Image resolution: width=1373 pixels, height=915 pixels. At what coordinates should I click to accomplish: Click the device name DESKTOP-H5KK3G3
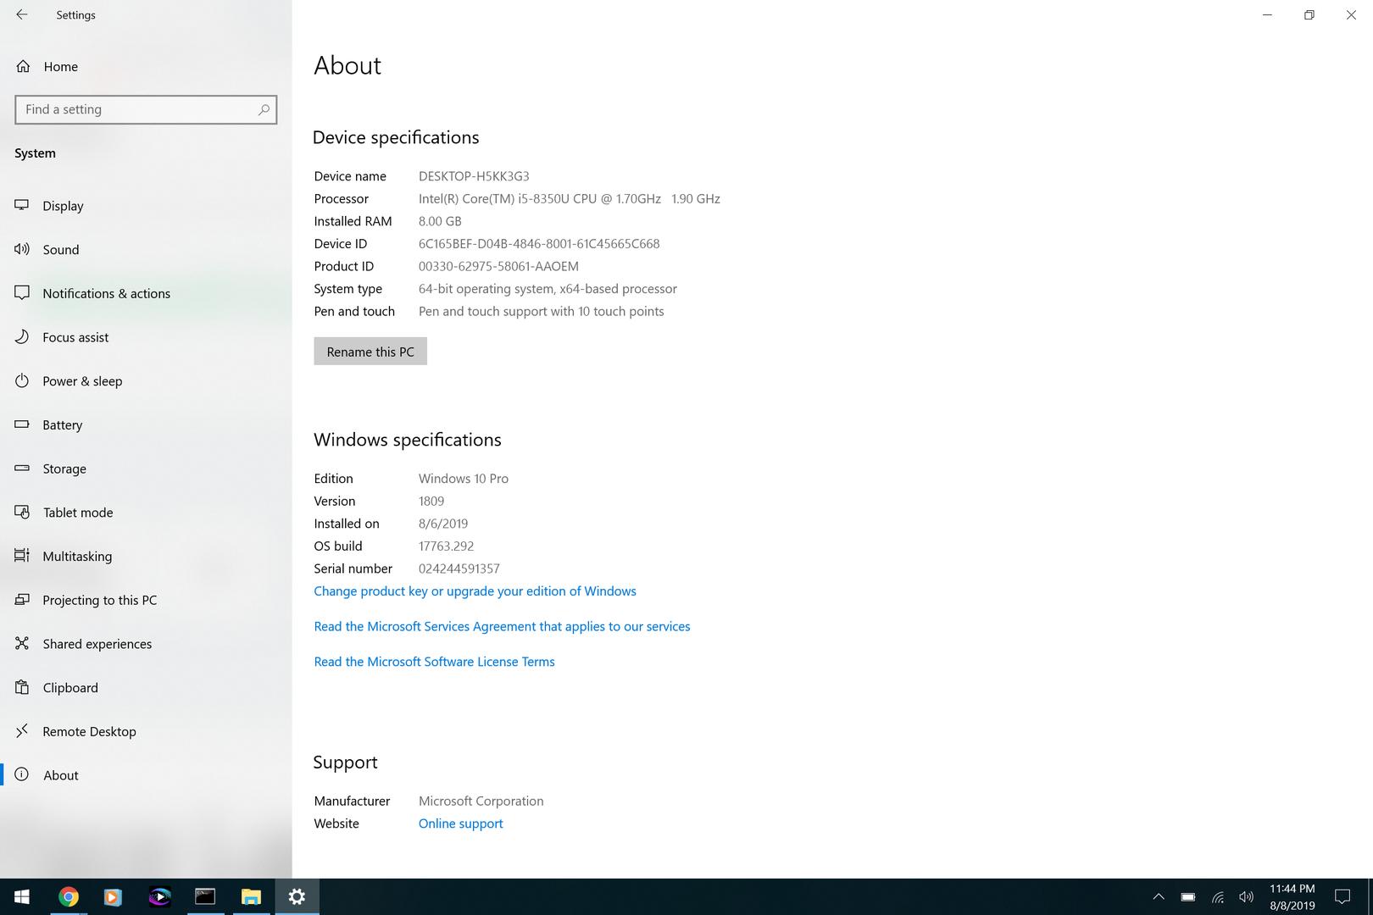tap(474, 176)
